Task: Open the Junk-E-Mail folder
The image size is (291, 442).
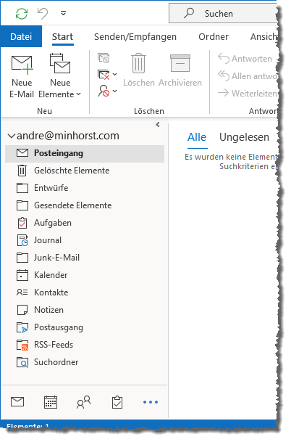Action: [x=85, y=258]
